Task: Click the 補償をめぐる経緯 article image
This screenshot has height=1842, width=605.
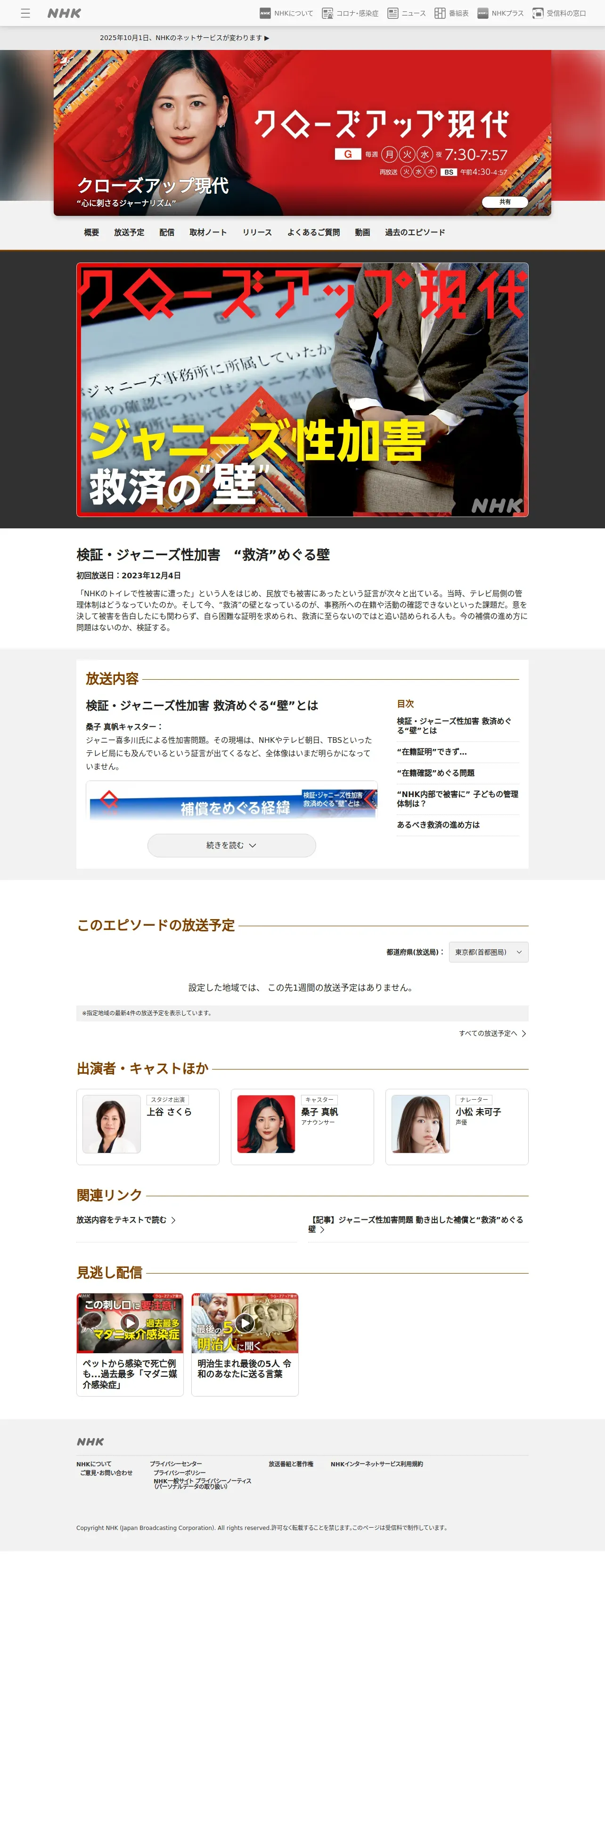Action: point(232,800)
